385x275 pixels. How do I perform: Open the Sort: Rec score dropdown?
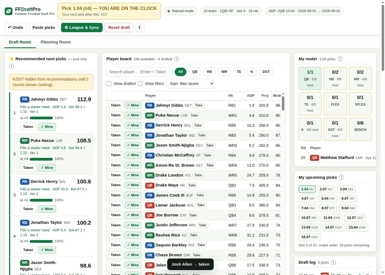click(190, 84)
